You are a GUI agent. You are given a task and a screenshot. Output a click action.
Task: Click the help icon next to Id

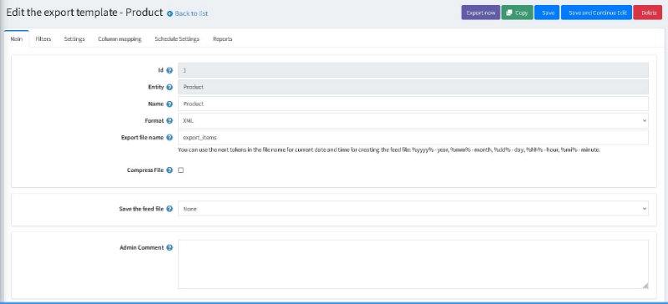point(170,70)
